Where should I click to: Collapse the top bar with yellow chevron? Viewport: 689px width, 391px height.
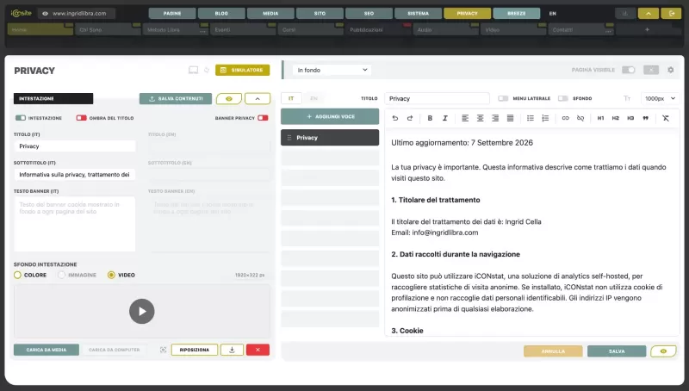click(649, 14)
